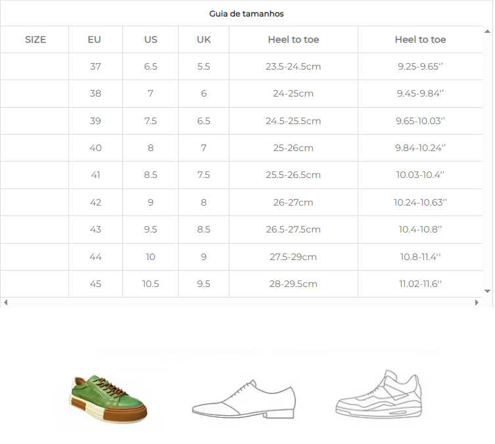This screenshot has height=444, width=495.
Task: Click the 9.25-9.65'' inches cell
Action: click(420, 66)
